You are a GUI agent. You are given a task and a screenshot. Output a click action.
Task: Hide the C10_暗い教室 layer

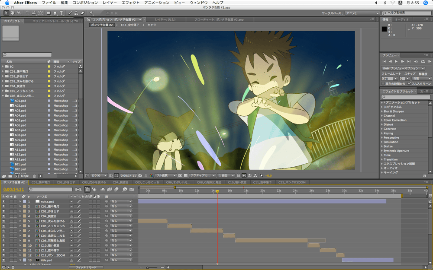click(x=3, y=245)
